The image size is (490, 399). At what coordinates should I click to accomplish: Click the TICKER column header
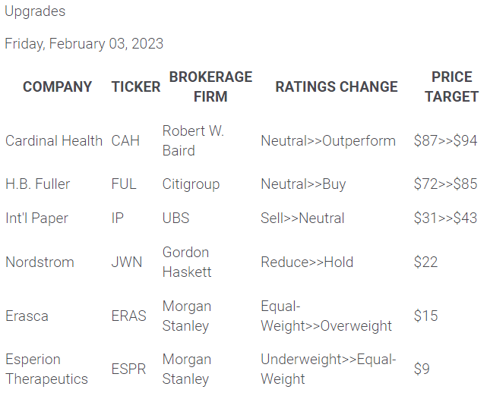136,86
